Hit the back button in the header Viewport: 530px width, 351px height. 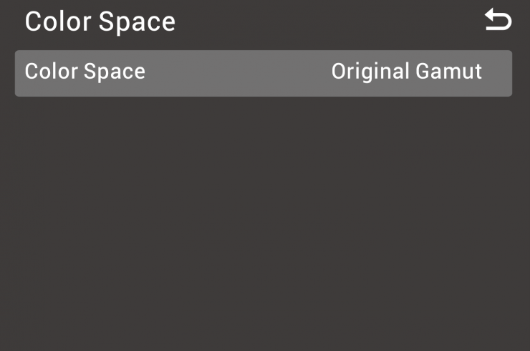coord(498,21)
